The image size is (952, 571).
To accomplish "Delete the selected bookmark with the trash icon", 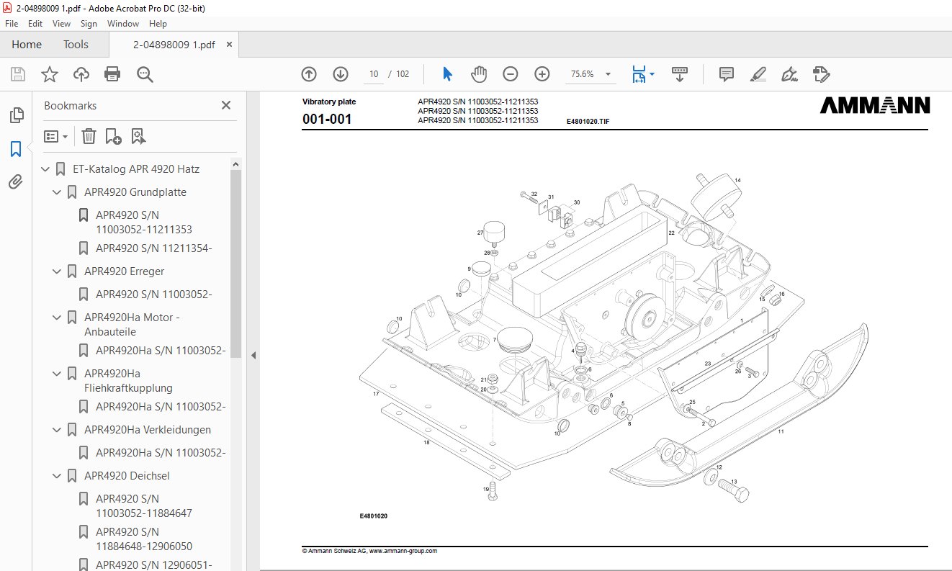I will 89,136.
